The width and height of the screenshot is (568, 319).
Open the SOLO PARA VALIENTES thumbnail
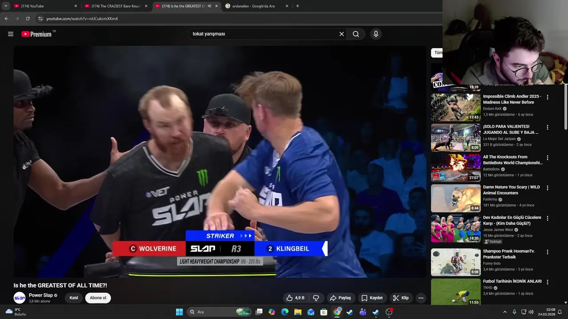click(456, 138)
